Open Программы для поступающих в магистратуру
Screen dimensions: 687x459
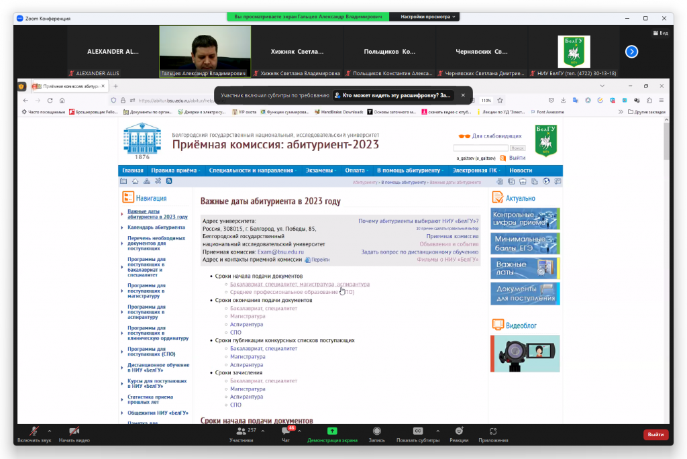(x=146, y=291)
